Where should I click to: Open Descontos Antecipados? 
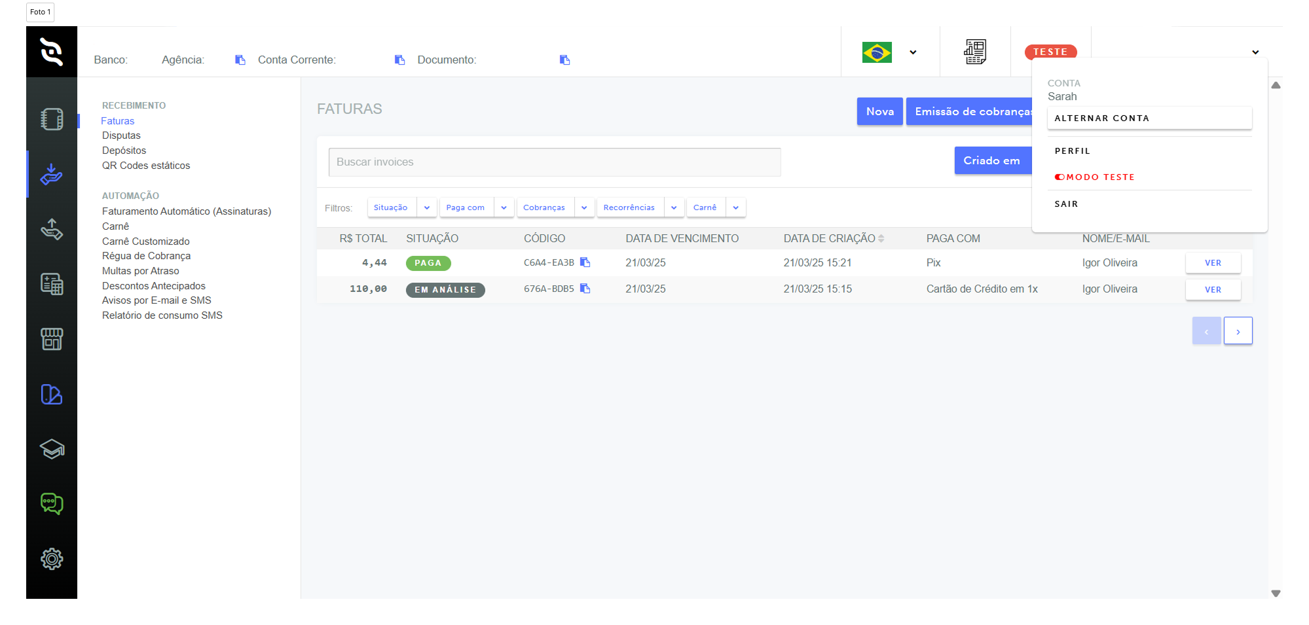pyautogui.click(x=154, y=286)
